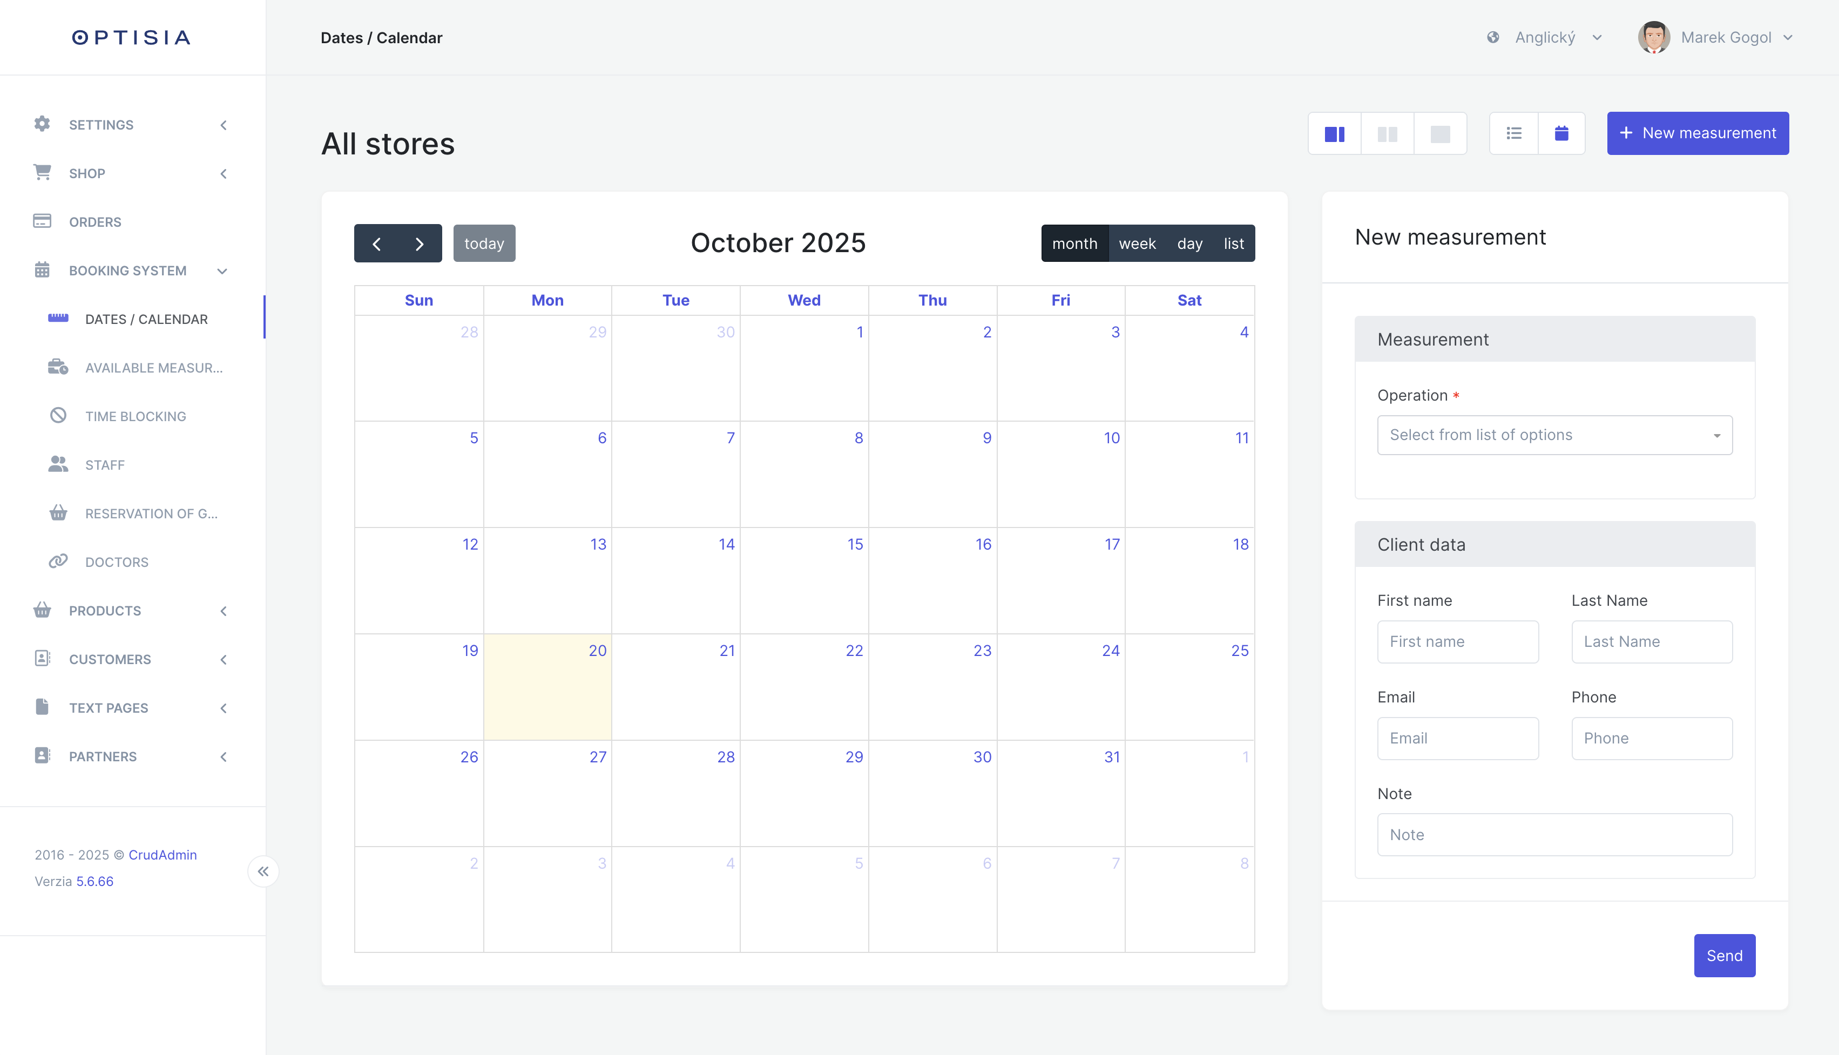
Task: Advance to next month arrow
Action: click(420, 244)
